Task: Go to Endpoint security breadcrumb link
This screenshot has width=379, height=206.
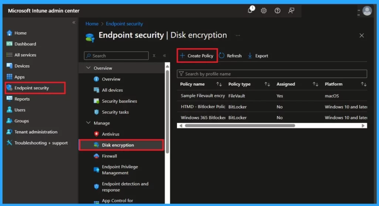Action: [x=124, y=24]
